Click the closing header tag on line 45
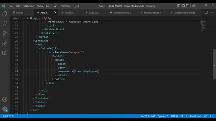Image resolution: width=216 pixels, height=121 pixels. [x=40, y=102]
